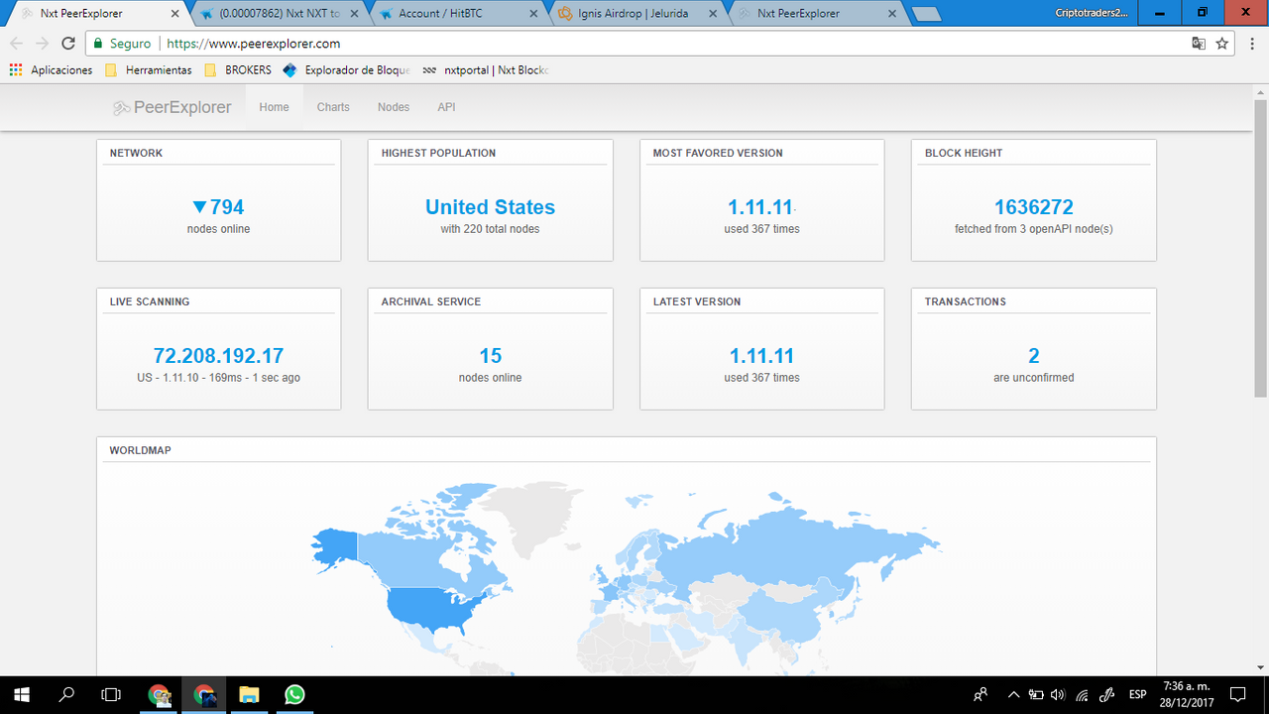Click the translate page icon in address bar

pos(1199,44)
